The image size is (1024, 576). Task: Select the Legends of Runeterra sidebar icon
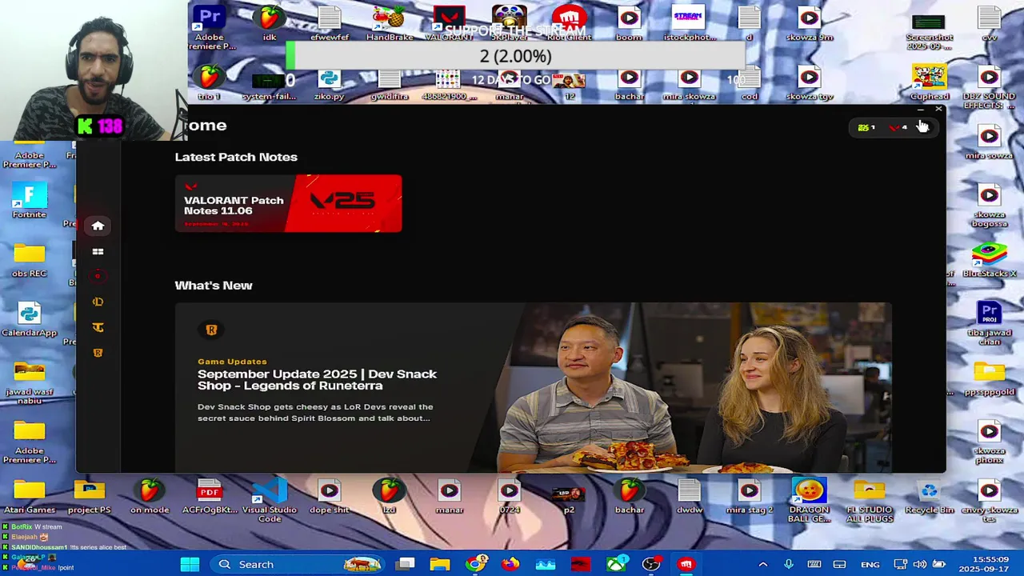98,353
